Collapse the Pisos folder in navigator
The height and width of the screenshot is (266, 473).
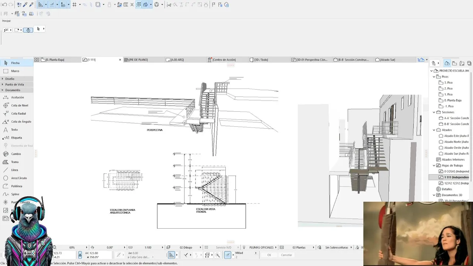point(434,76)
